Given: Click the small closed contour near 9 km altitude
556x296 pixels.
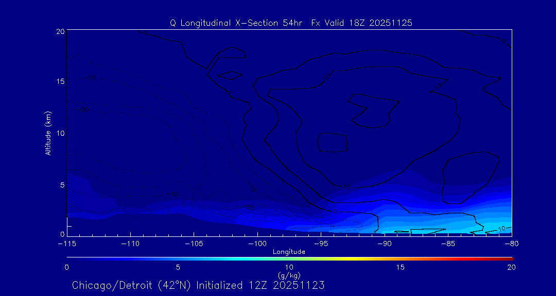Looking at the screenshot, I should 332,142.
